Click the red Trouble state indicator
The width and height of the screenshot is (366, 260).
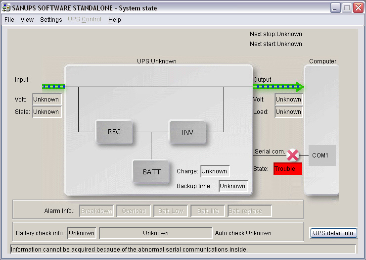click(288, 168)
